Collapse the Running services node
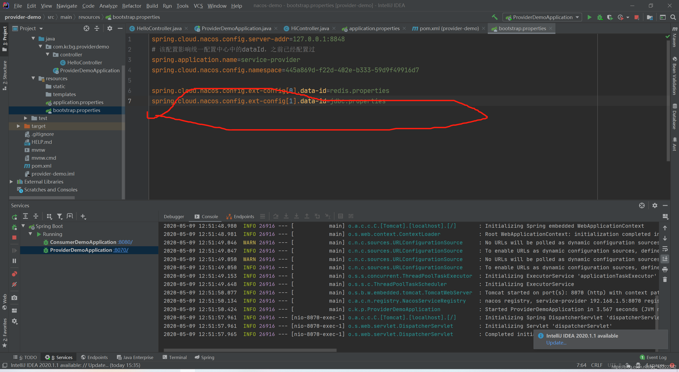679x372 pixels. (30, 234)
